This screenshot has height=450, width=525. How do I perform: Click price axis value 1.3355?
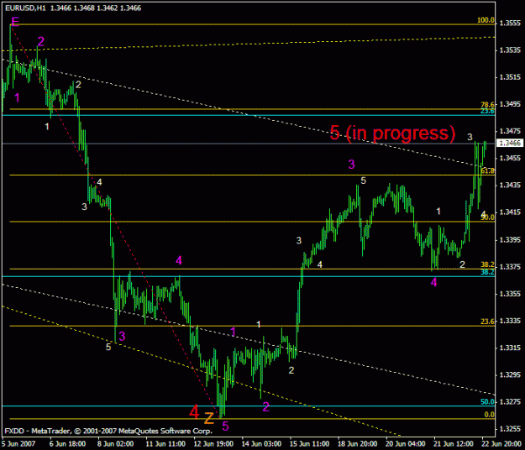(510, 294)
